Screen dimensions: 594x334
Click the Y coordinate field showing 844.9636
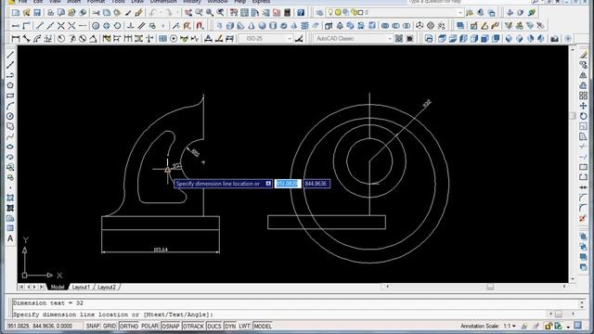[x=316, y=184]
